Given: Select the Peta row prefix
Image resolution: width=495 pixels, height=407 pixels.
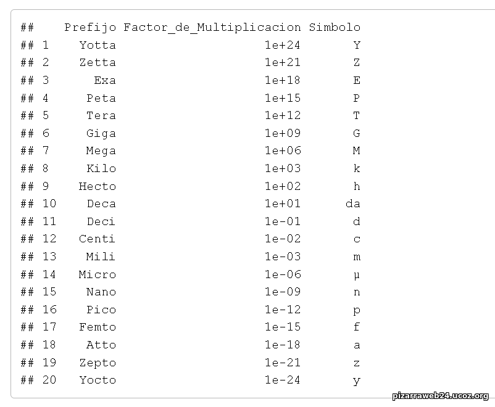Looking at the screenshot, I should click(x=101, y=98).
